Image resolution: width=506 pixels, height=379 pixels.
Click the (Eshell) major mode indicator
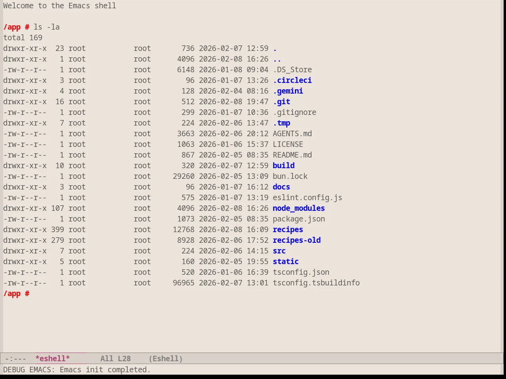166,358
